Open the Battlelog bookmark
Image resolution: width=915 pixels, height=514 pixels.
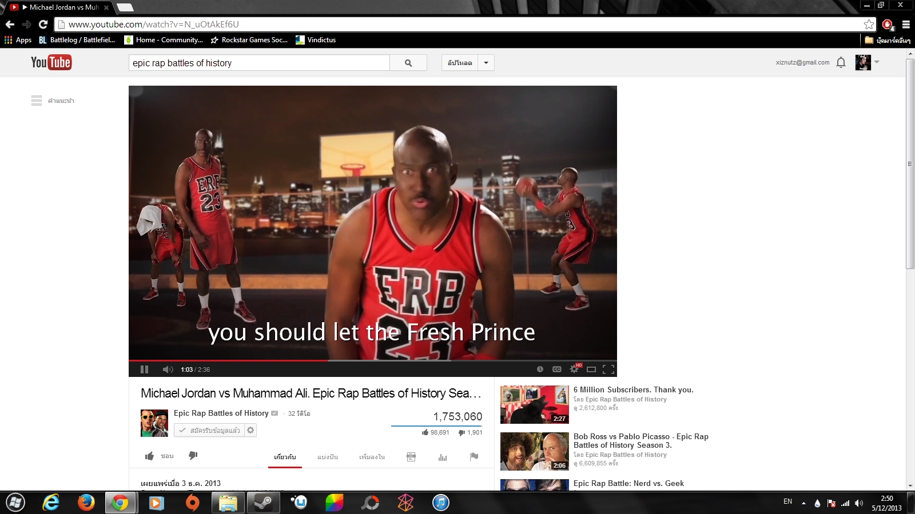[77, 40]
